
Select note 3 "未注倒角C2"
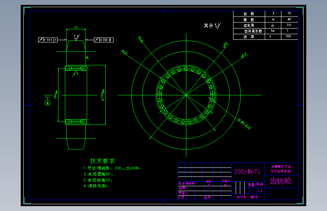[98, 180]
